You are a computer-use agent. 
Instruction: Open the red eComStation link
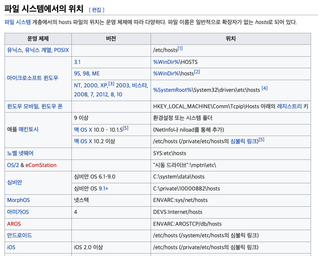tap(41, 165)
